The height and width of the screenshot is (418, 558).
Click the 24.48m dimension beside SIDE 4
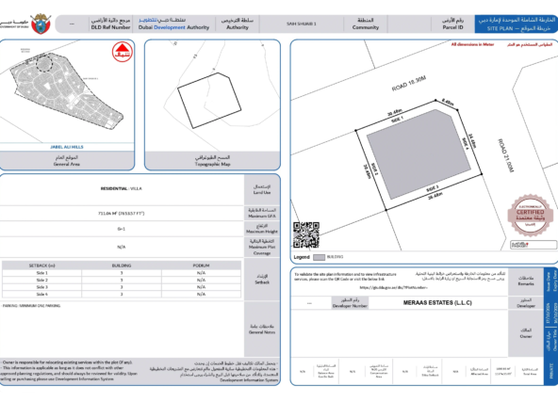coord(472,141)
